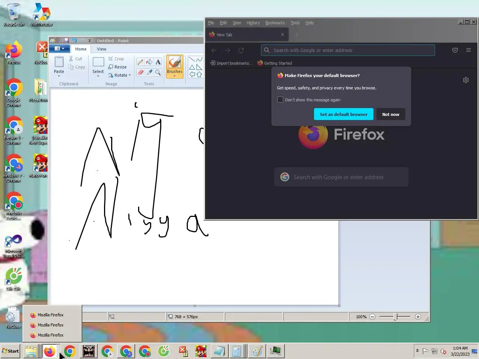The height and width of the screenshot is (359, 479).
Task: Open File Explorer folder on taskbar
Action: click(31, 351)
